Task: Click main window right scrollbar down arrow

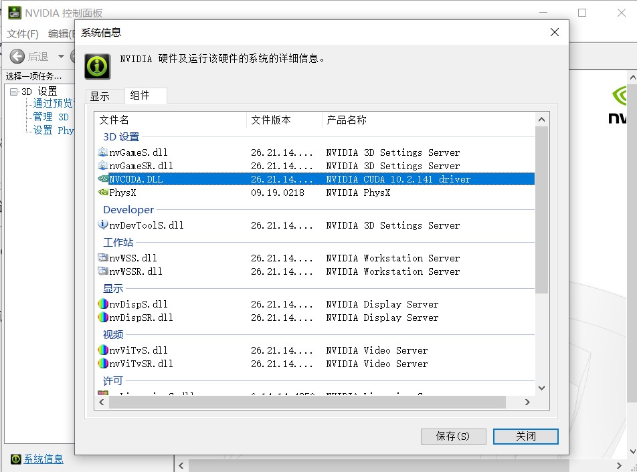Action: point(632,451)
